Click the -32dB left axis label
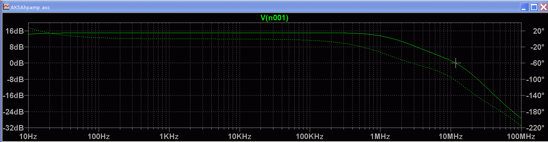 tap(13, 128)
